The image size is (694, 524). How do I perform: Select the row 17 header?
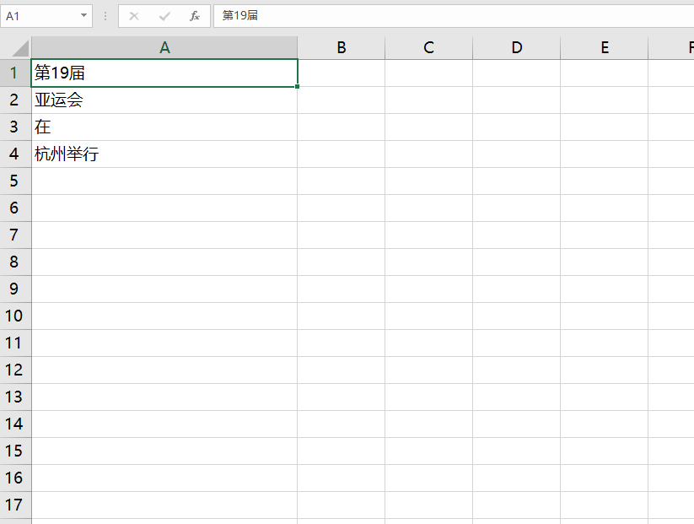15,505
